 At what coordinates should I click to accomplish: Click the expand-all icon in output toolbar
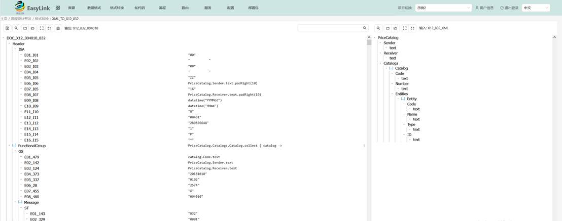[42, 28]
